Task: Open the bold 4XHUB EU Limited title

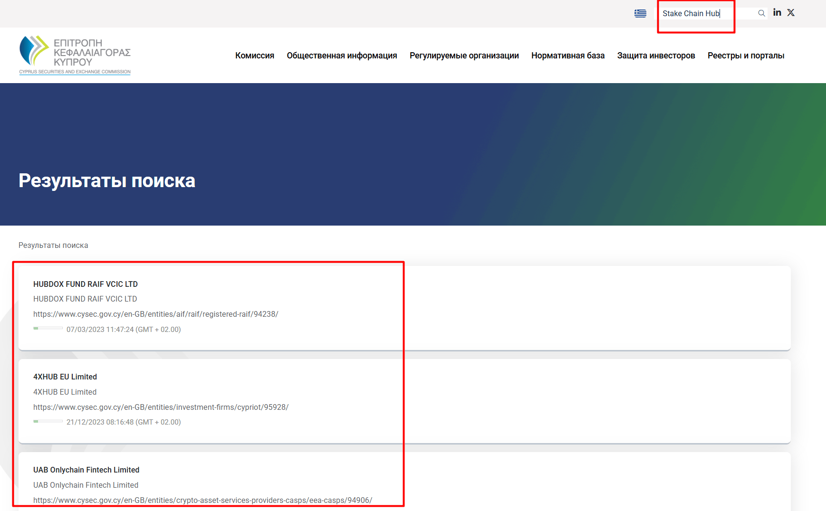Action: coord(65,377)
